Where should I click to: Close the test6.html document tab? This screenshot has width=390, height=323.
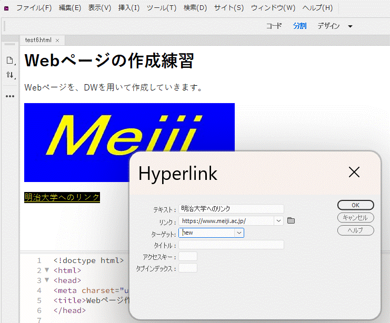coord(57,41)
